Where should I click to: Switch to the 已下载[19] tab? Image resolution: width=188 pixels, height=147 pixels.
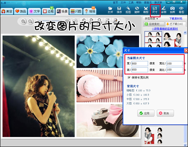[x=176, y=24]
